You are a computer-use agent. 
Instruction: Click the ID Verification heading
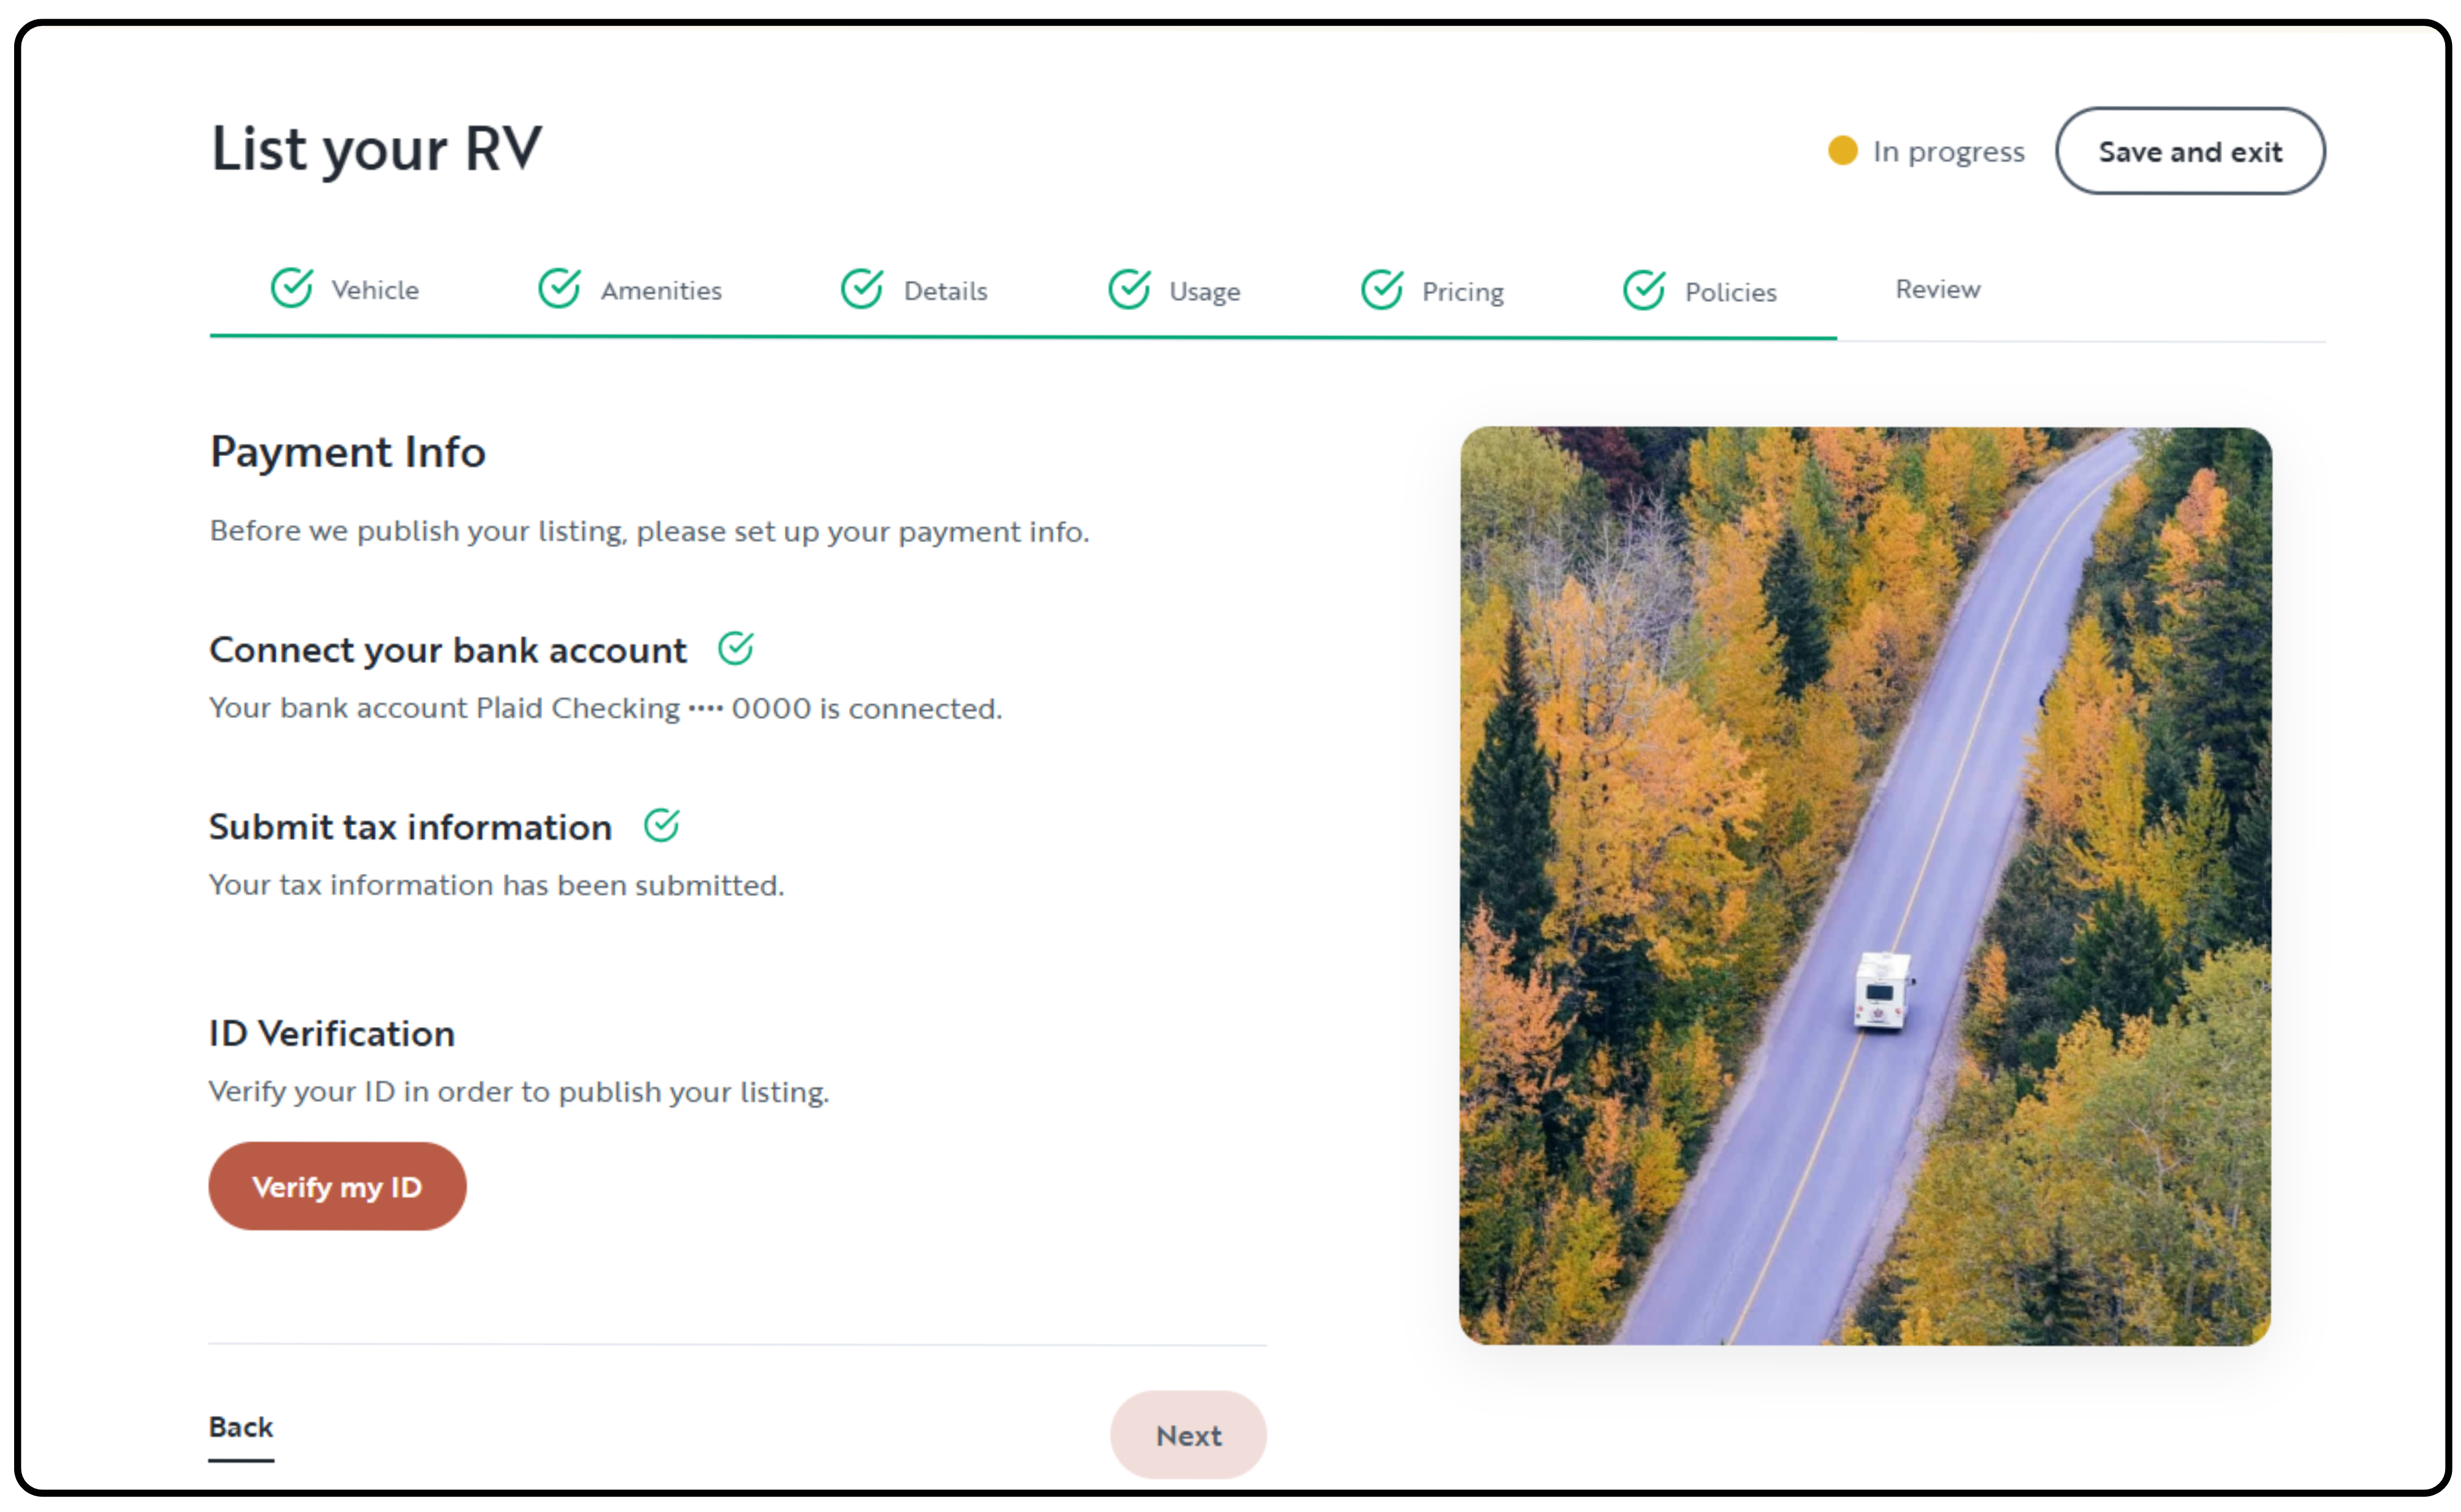331,1033
